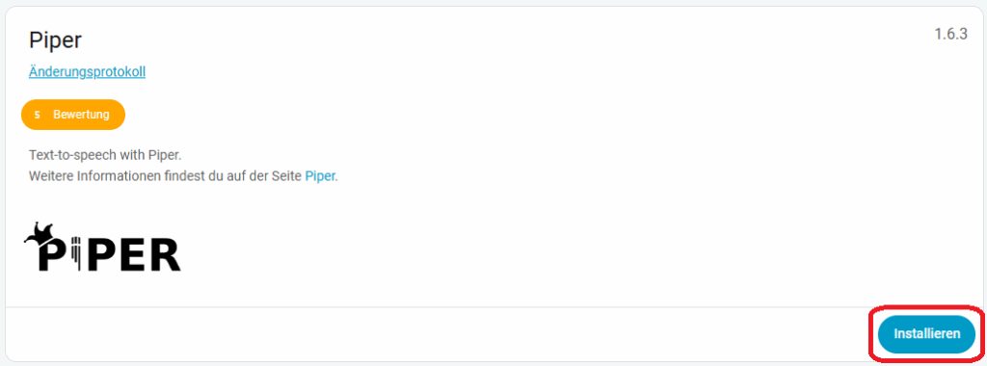Viewport: 987px width, 366px height.
Task: Click the PER letters of the Piper logo
Action: pyautogui.click(x=133, y=253)
